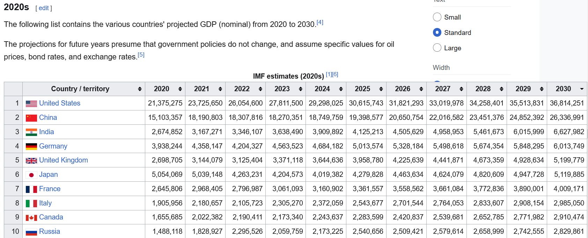The width and height of the screenshot is (588, 238).
Task: Click Japan 2021 value 5,039,148
Action: click(x=207, y=174)
